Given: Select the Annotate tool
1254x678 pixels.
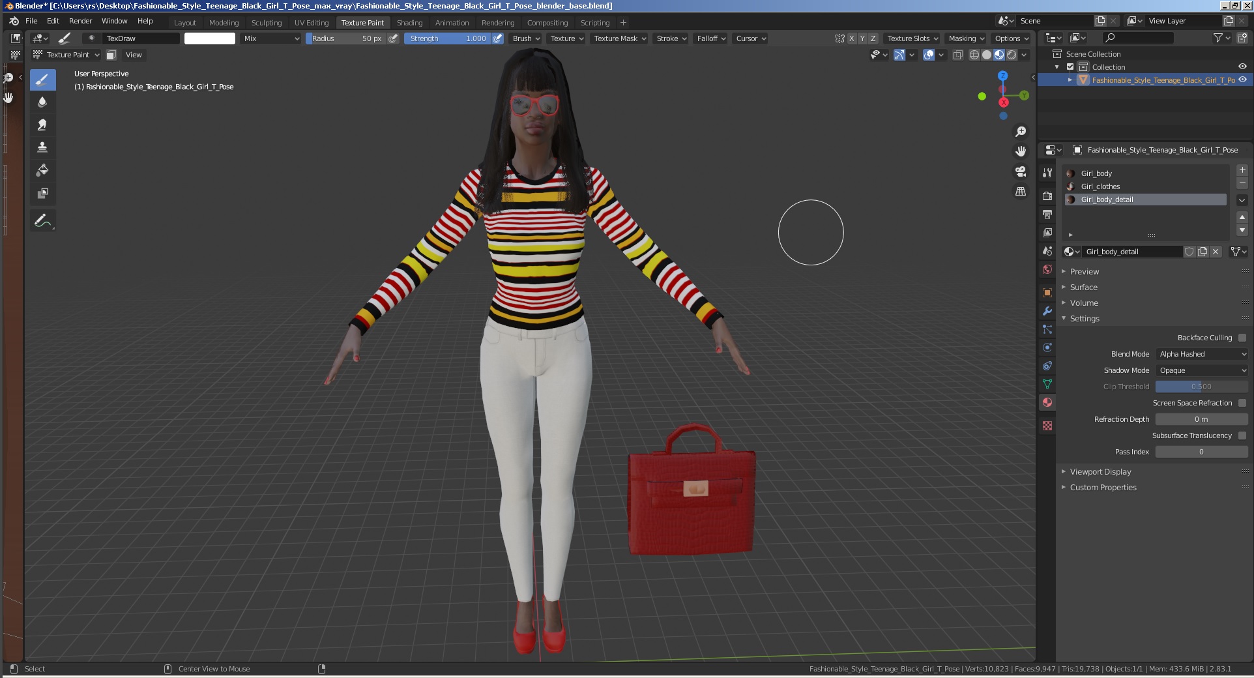Looking at the screenshot, I should tap(42, 221).
